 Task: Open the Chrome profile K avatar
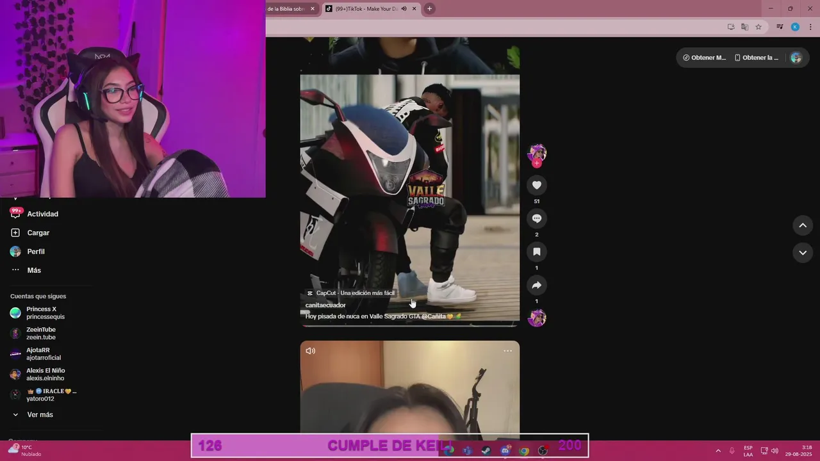[x=795, y=27]
